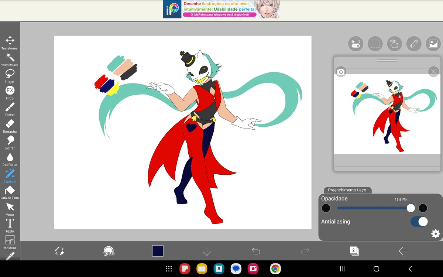Open the dark navy color swatch

[158, 251]
